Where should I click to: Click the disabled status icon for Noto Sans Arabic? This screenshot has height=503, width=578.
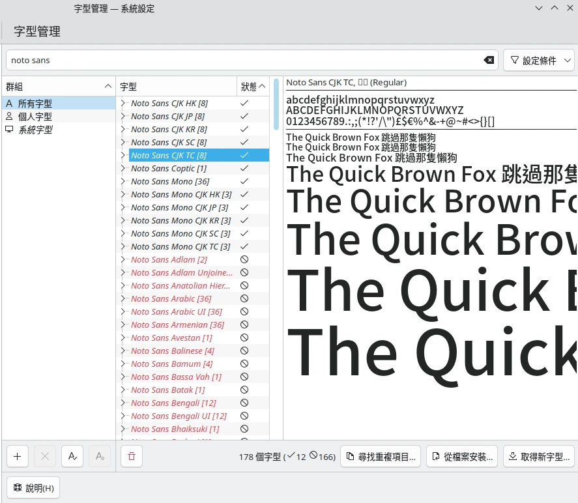[x=244, y=298]
